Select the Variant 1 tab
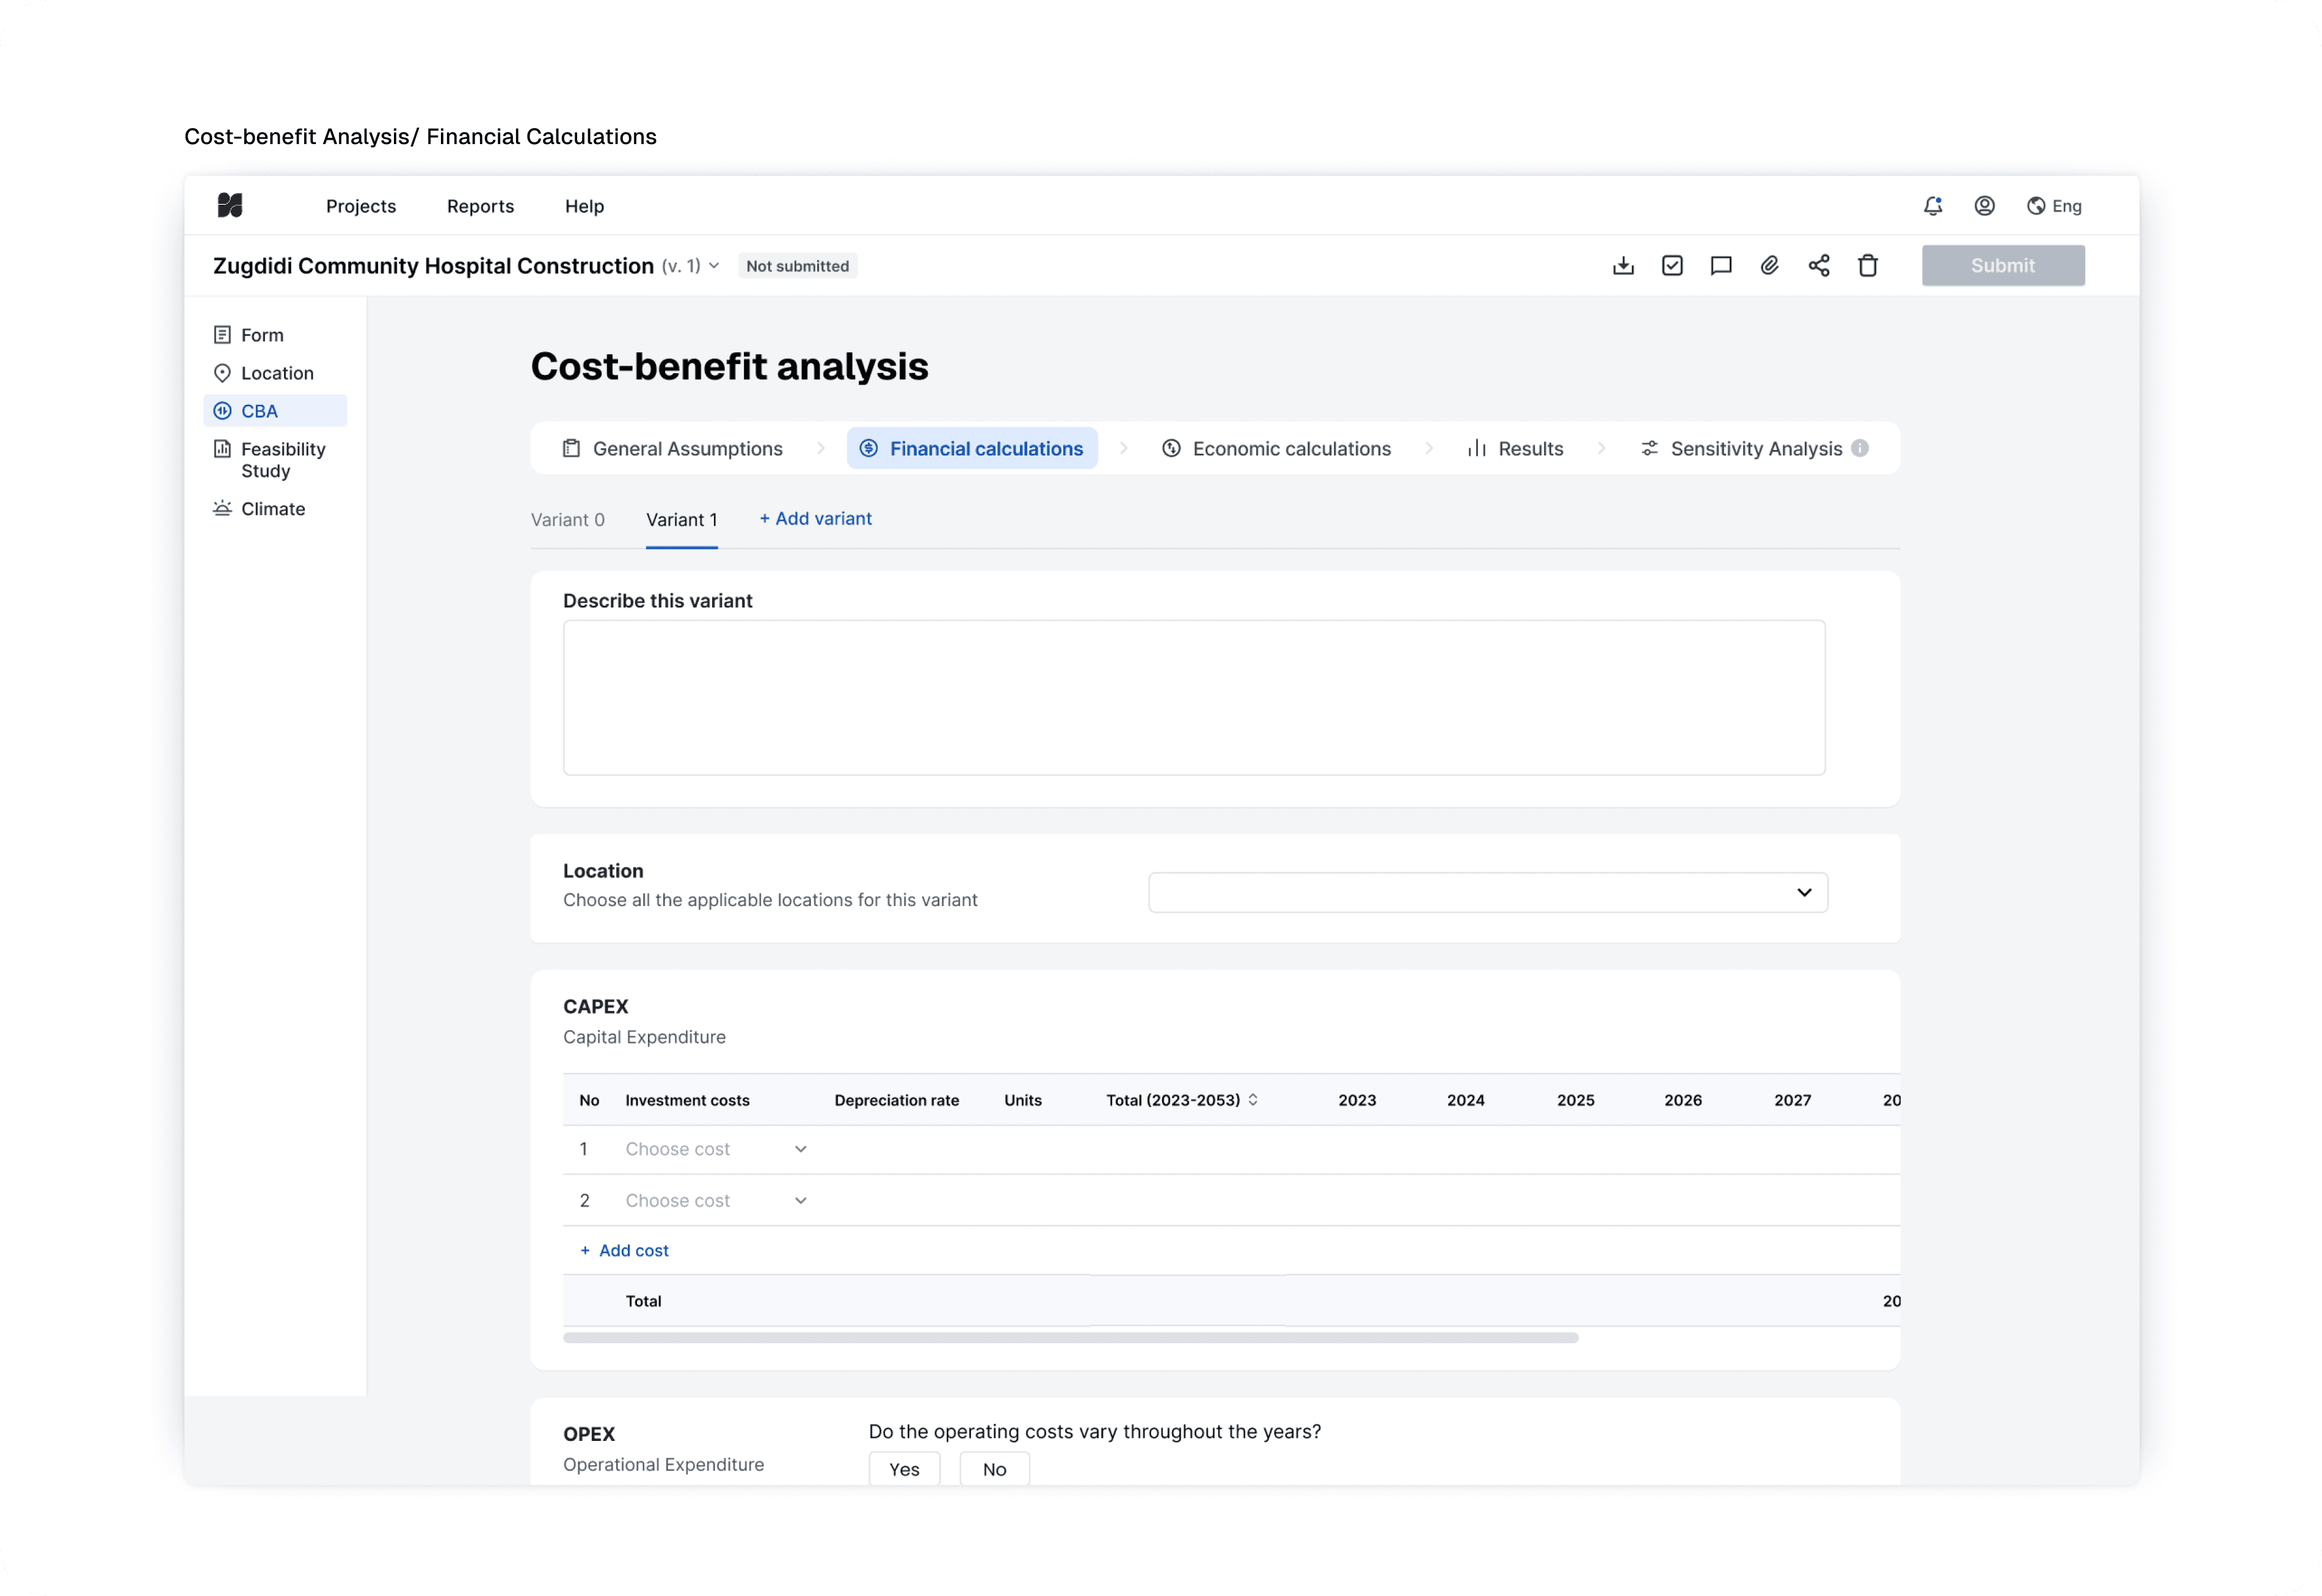Image resolution: width=2322 pixels, height=1596 pixels. pos(681,520)
